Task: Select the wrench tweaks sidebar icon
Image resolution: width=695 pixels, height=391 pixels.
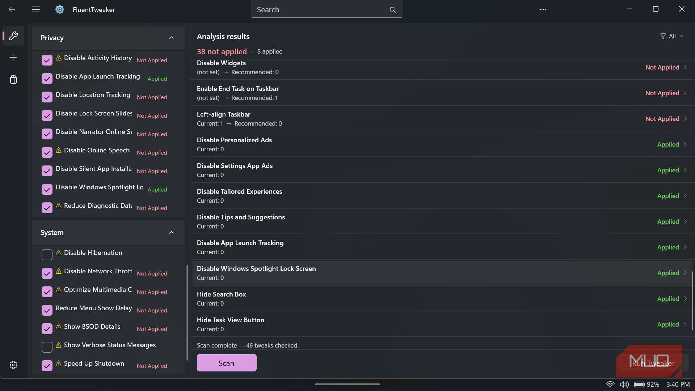Action: pyautogui.click(x=13, y=35)
